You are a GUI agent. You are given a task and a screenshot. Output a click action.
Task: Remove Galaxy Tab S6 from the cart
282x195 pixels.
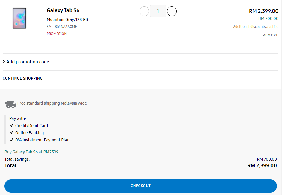(270, 35)
